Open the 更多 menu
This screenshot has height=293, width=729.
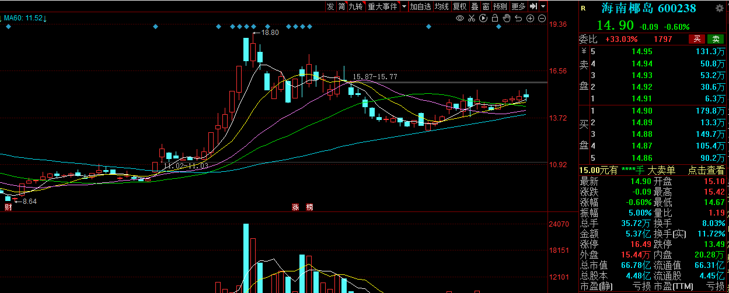pos(518,6)
